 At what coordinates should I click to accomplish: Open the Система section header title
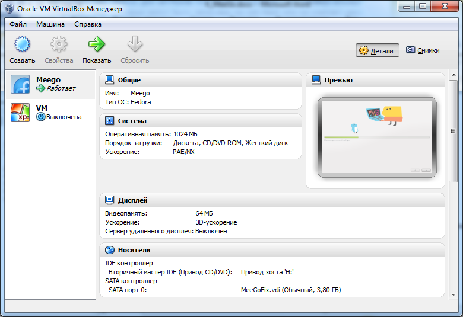pyautogui.click(x=132, y=121)
